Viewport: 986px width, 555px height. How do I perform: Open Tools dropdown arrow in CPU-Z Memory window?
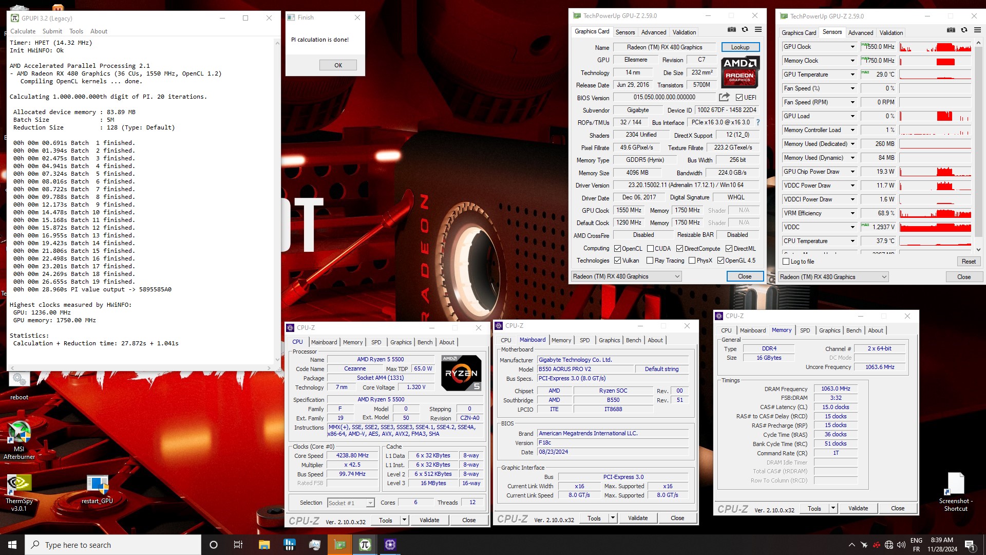click(x=833, y=509)
